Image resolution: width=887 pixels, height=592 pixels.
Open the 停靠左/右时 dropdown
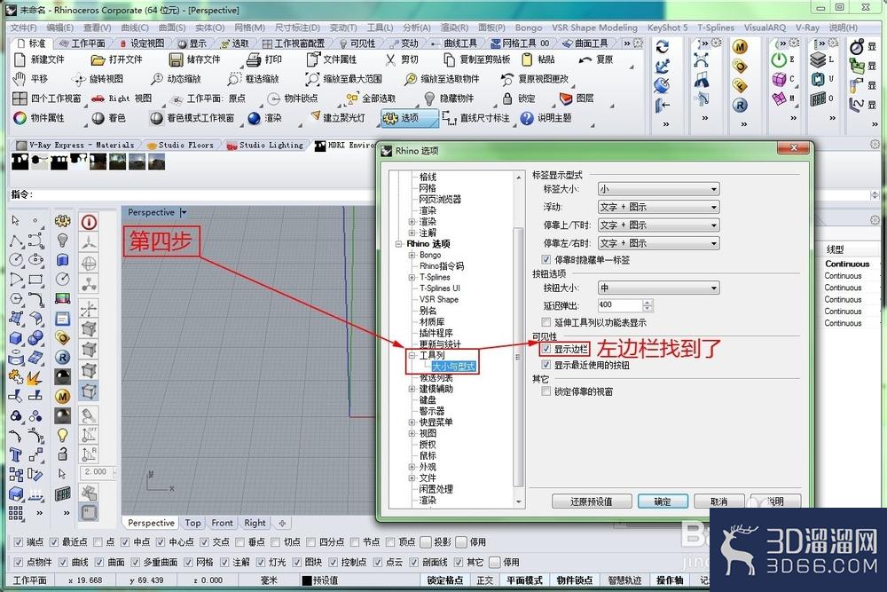[x=658, y=243]
